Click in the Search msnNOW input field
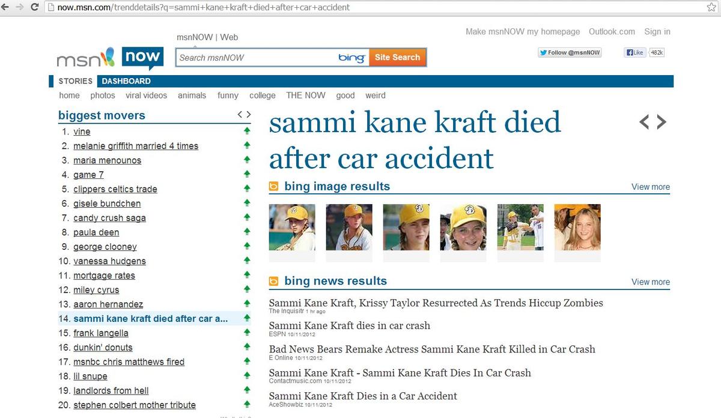 [x=255, y=58]
